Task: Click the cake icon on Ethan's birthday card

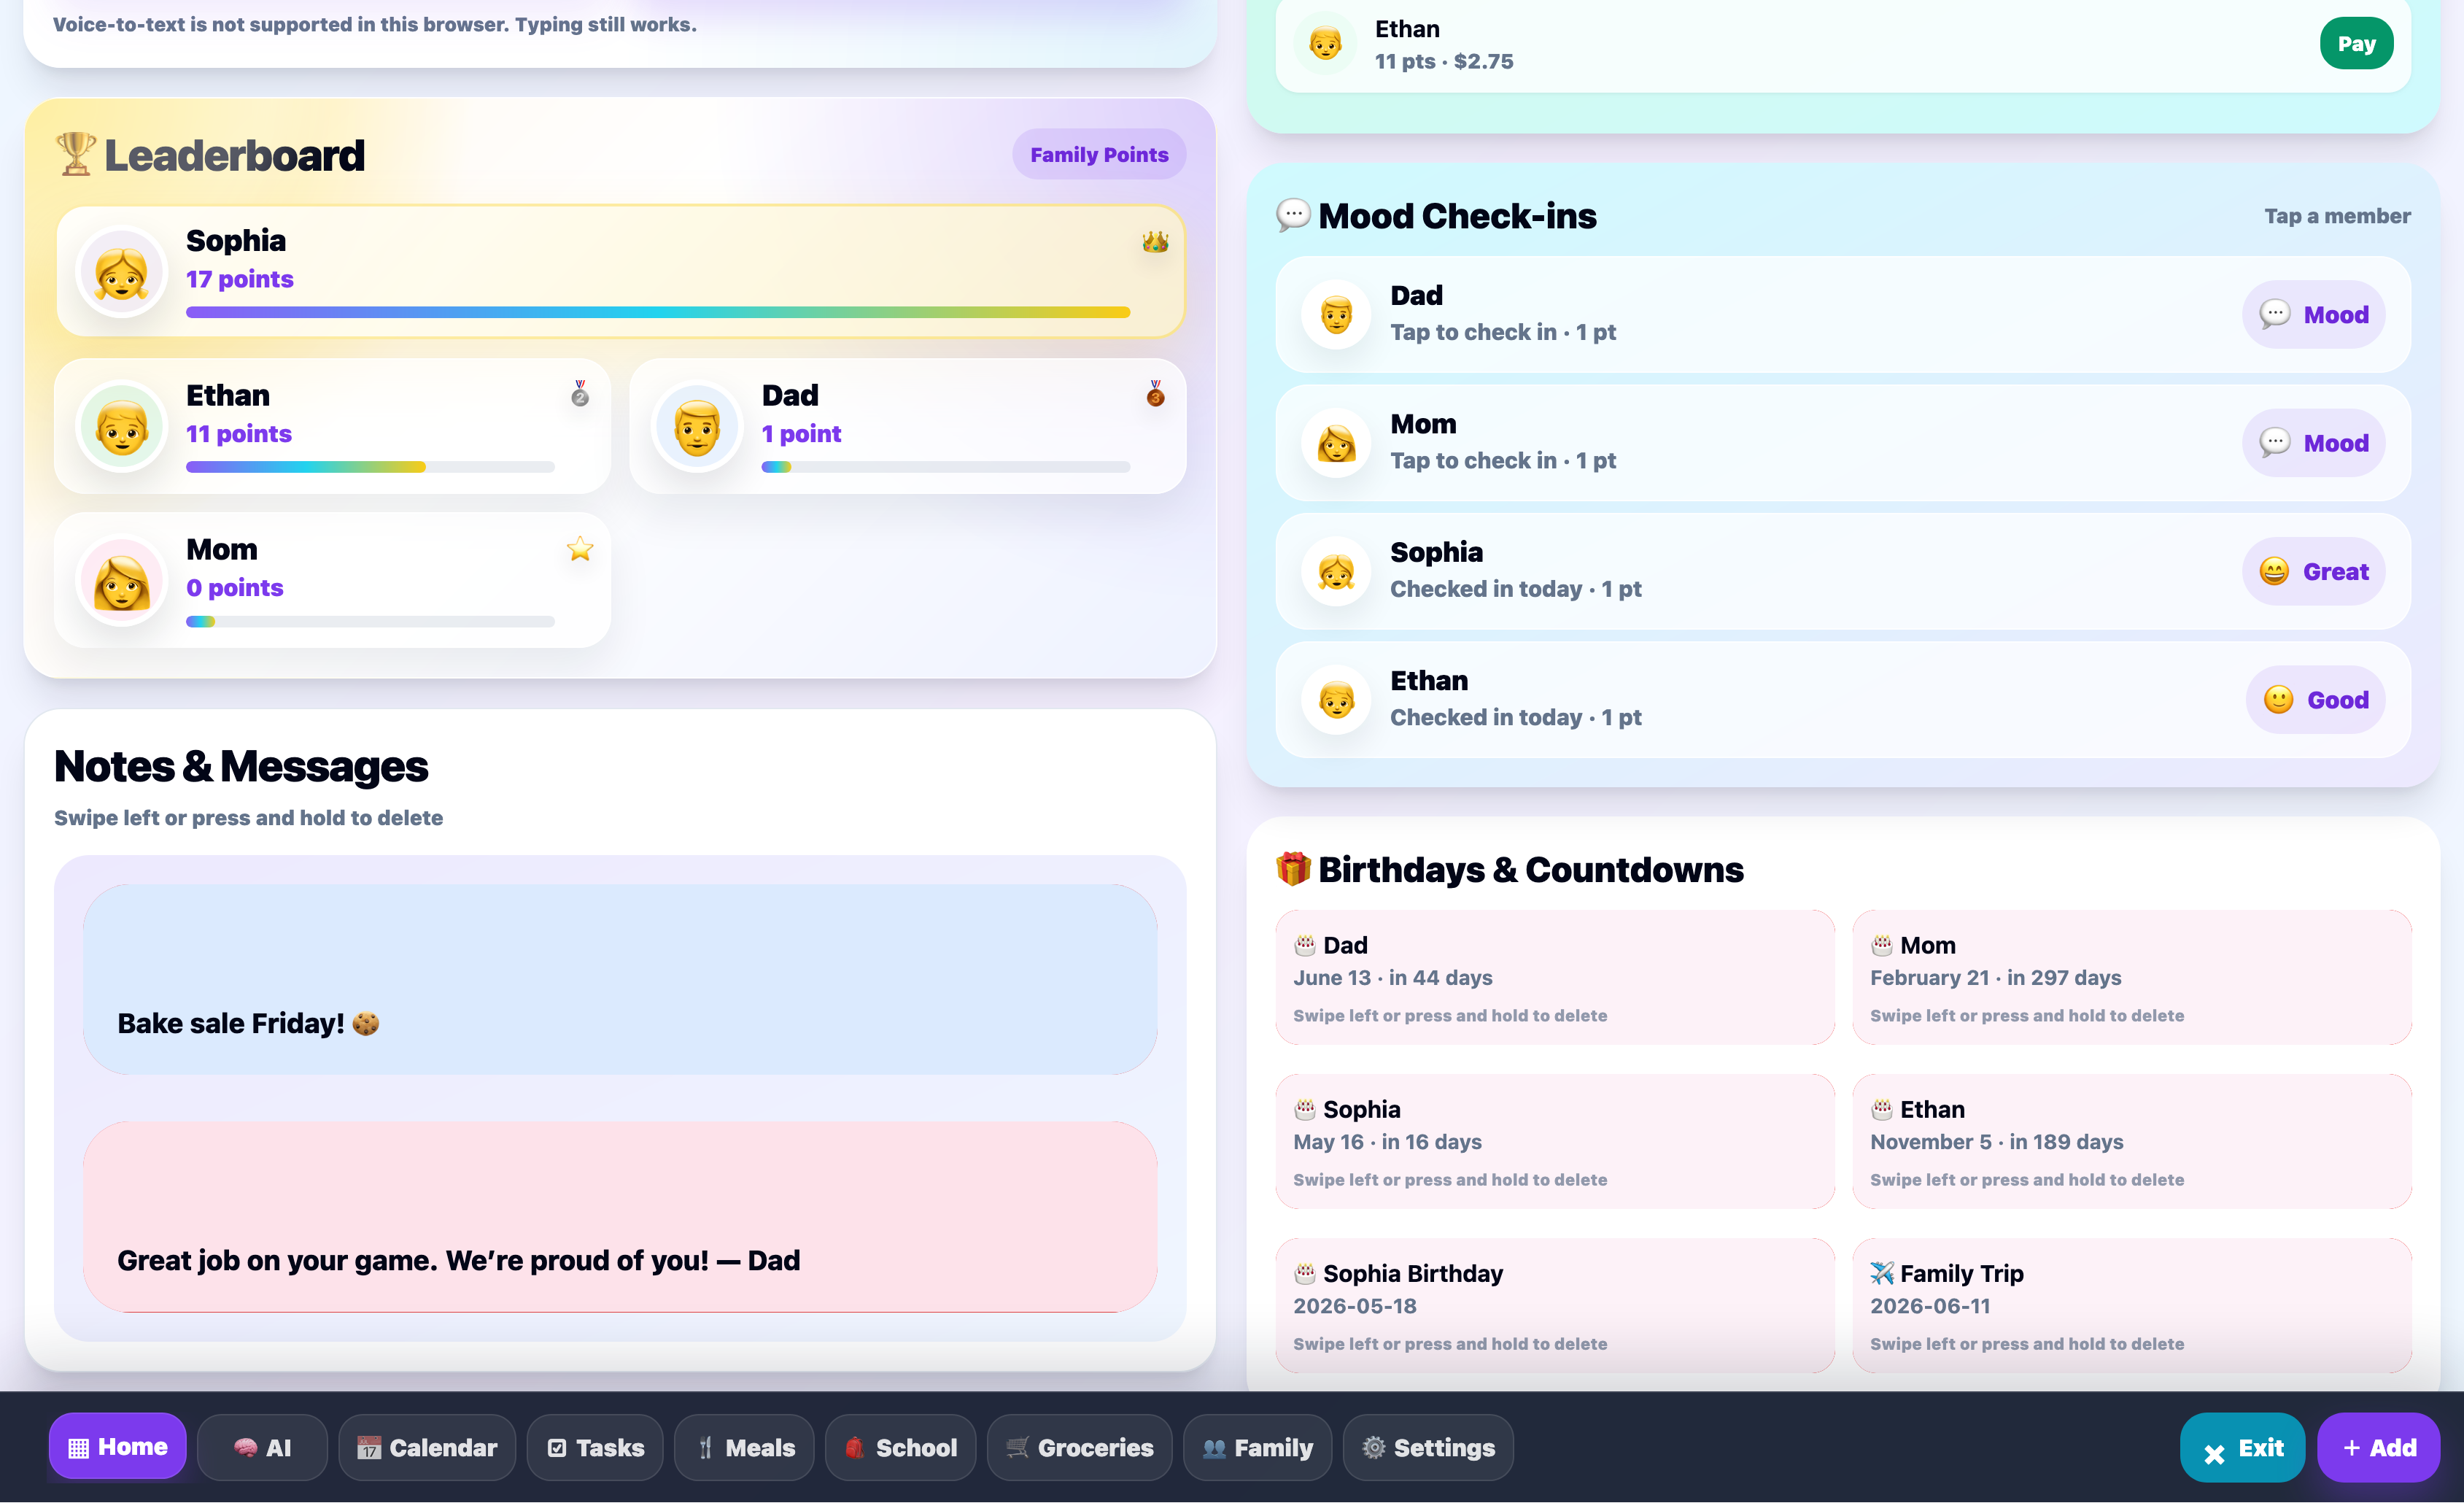Action: 1882,1108
